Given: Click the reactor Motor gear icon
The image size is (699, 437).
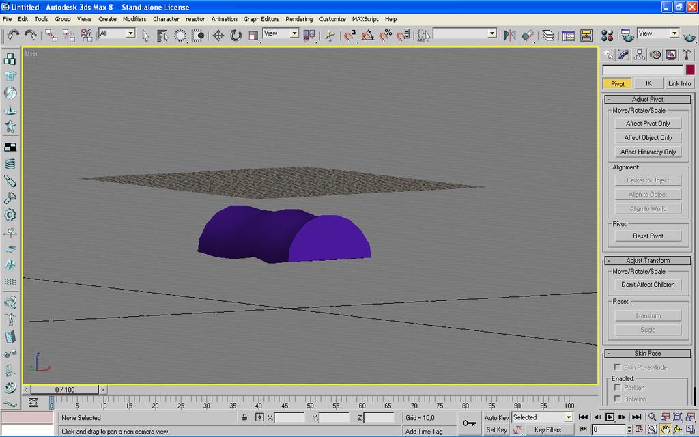Looking at the screenshot, I should click(10, 215).
